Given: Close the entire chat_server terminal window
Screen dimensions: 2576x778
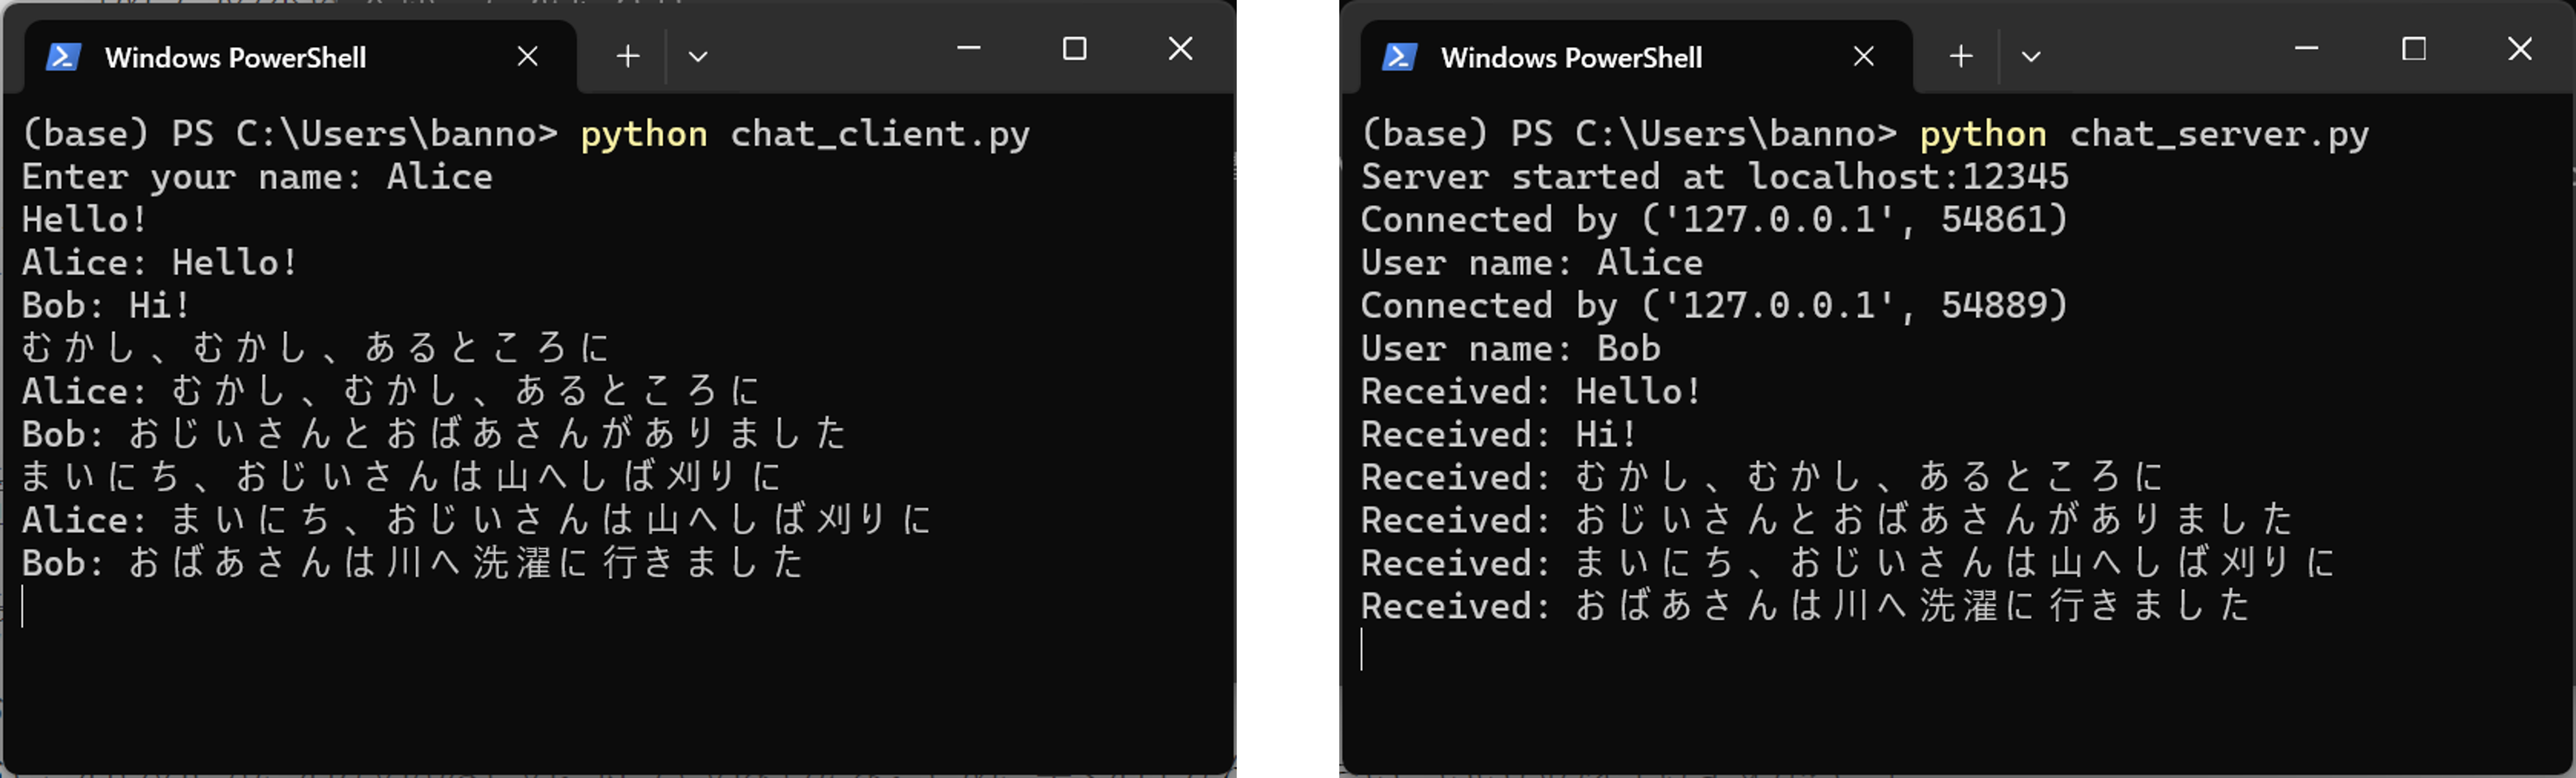Looking at the screenshot, I should pyautogui.click(x=2520, y=48).
